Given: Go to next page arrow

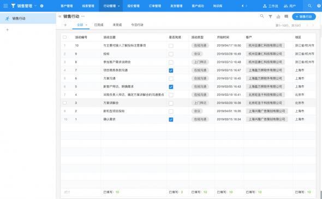Looking at the screenshot, I should coord(313,25).
